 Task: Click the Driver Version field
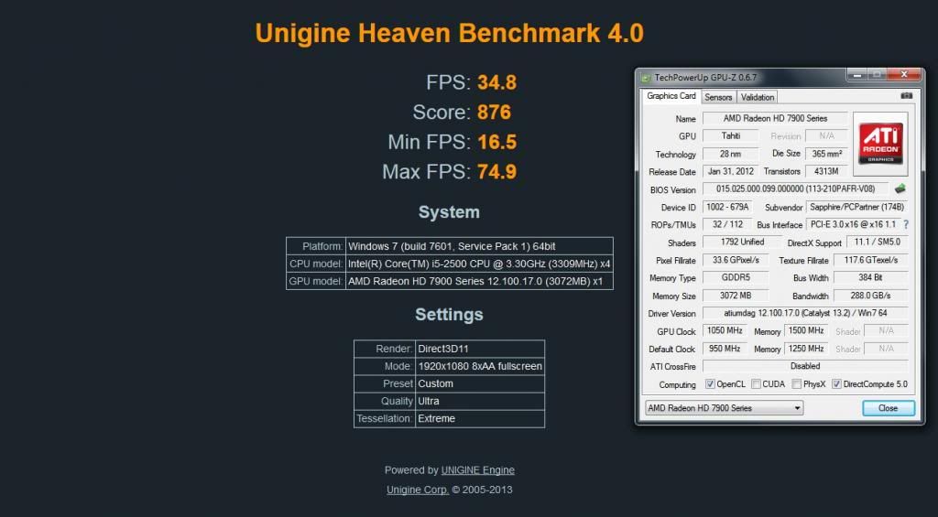click(x=805, y=313)
